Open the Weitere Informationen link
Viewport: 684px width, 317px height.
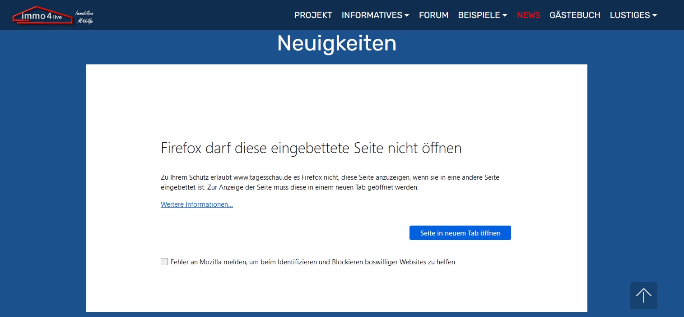click(196, 204)
